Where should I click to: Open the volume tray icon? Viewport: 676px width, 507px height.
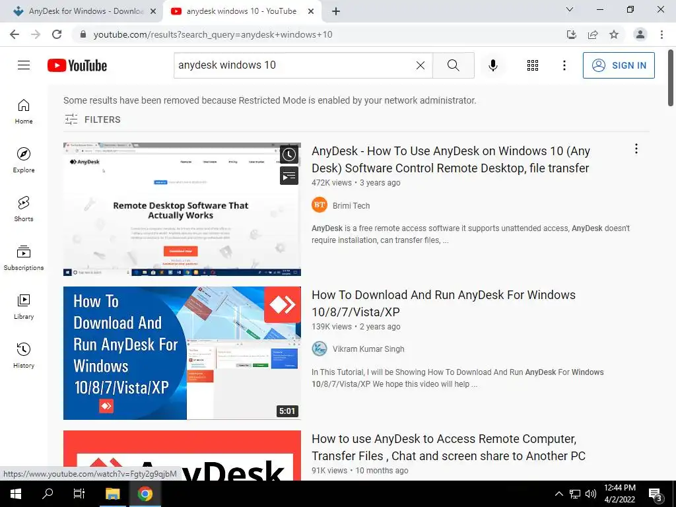(590, 494)
